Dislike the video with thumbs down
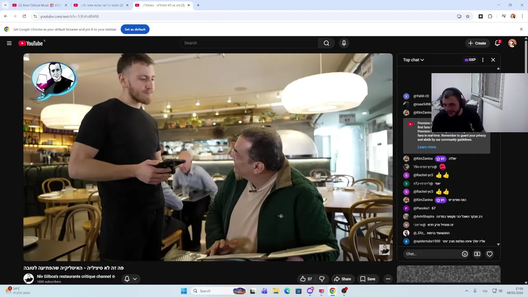This screenshot has width=528, height=297. [322, 279]
